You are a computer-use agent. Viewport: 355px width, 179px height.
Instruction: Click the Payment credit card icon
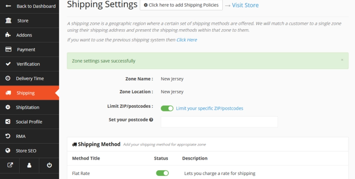(x=8, y=49)
